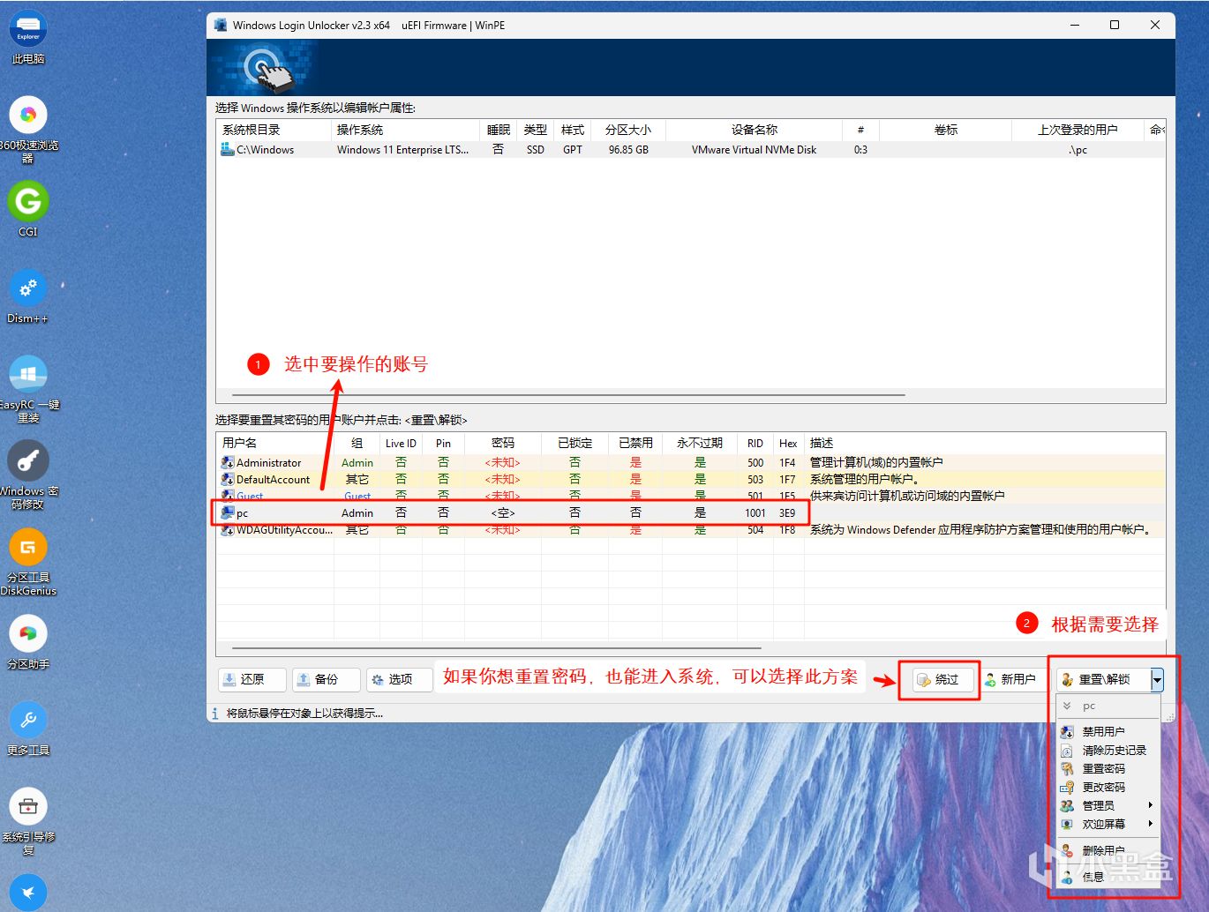Expand the 管理员 submenu arrow
Image resolution: width=1209 pixels, height=912 pixels.
(1151, 805)
